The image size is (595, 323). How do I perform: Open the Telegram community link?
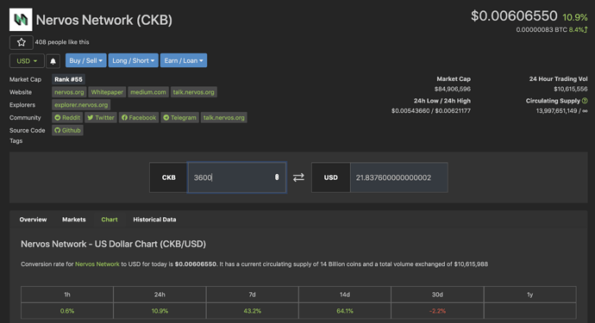point(179,117)
